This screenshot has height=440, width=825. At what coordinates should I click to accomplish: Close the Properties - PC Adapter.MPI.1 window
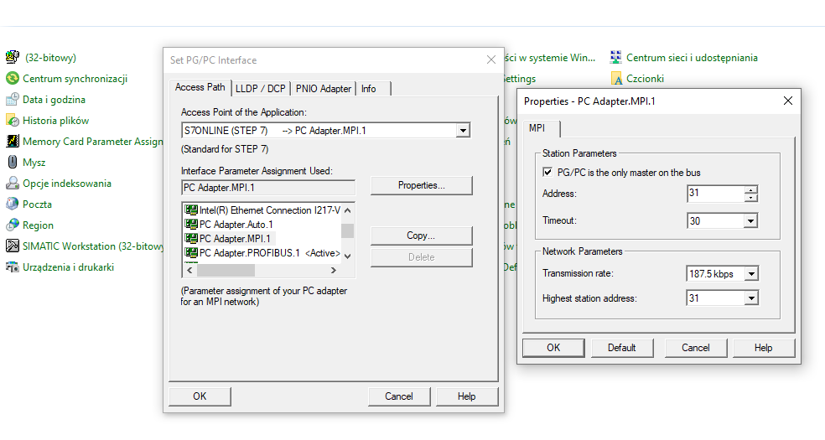coord(787,101)
